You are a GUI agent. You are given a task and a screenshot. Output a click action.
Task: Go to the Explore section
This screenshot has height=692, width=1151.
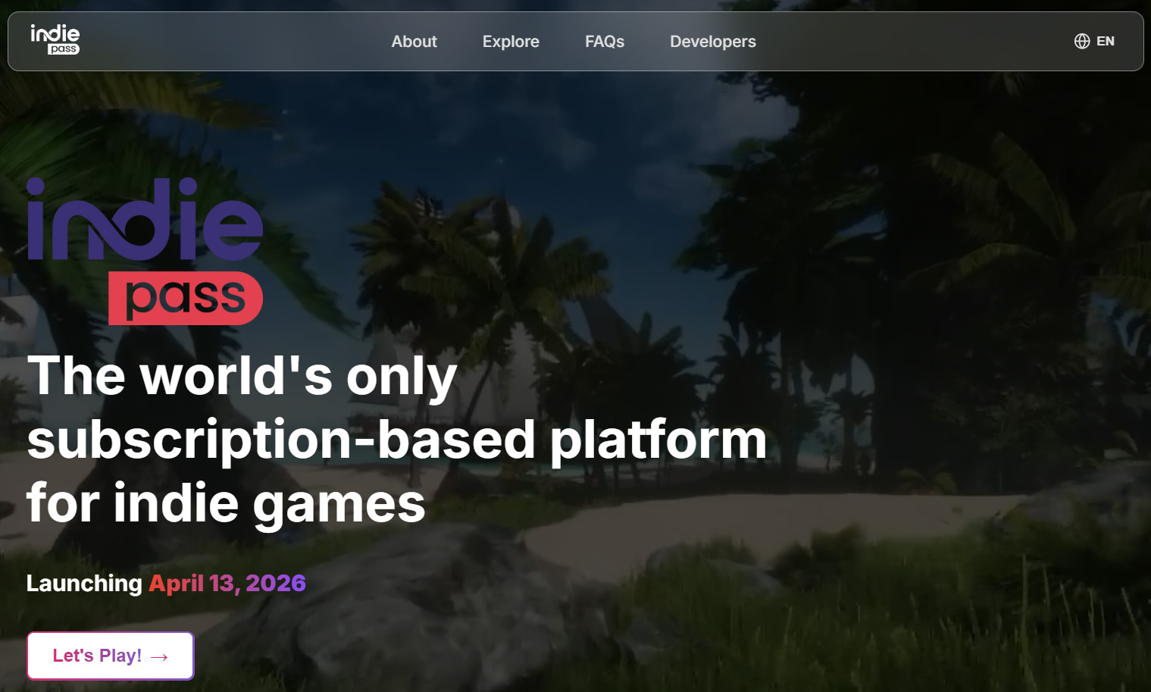511,42
